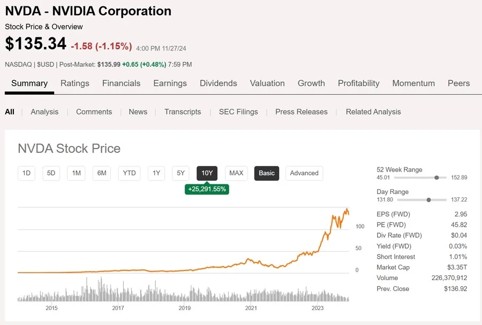The image size is (482, 325).
Task: Switch to the Ratings tab
Action: click(x=74, y=83)
